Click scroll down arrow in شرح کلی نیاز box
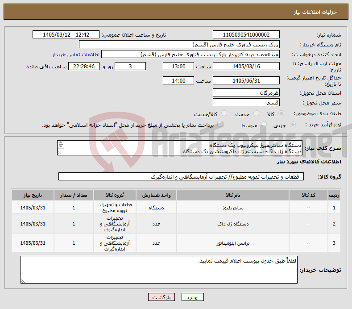 tap(61, 146)
